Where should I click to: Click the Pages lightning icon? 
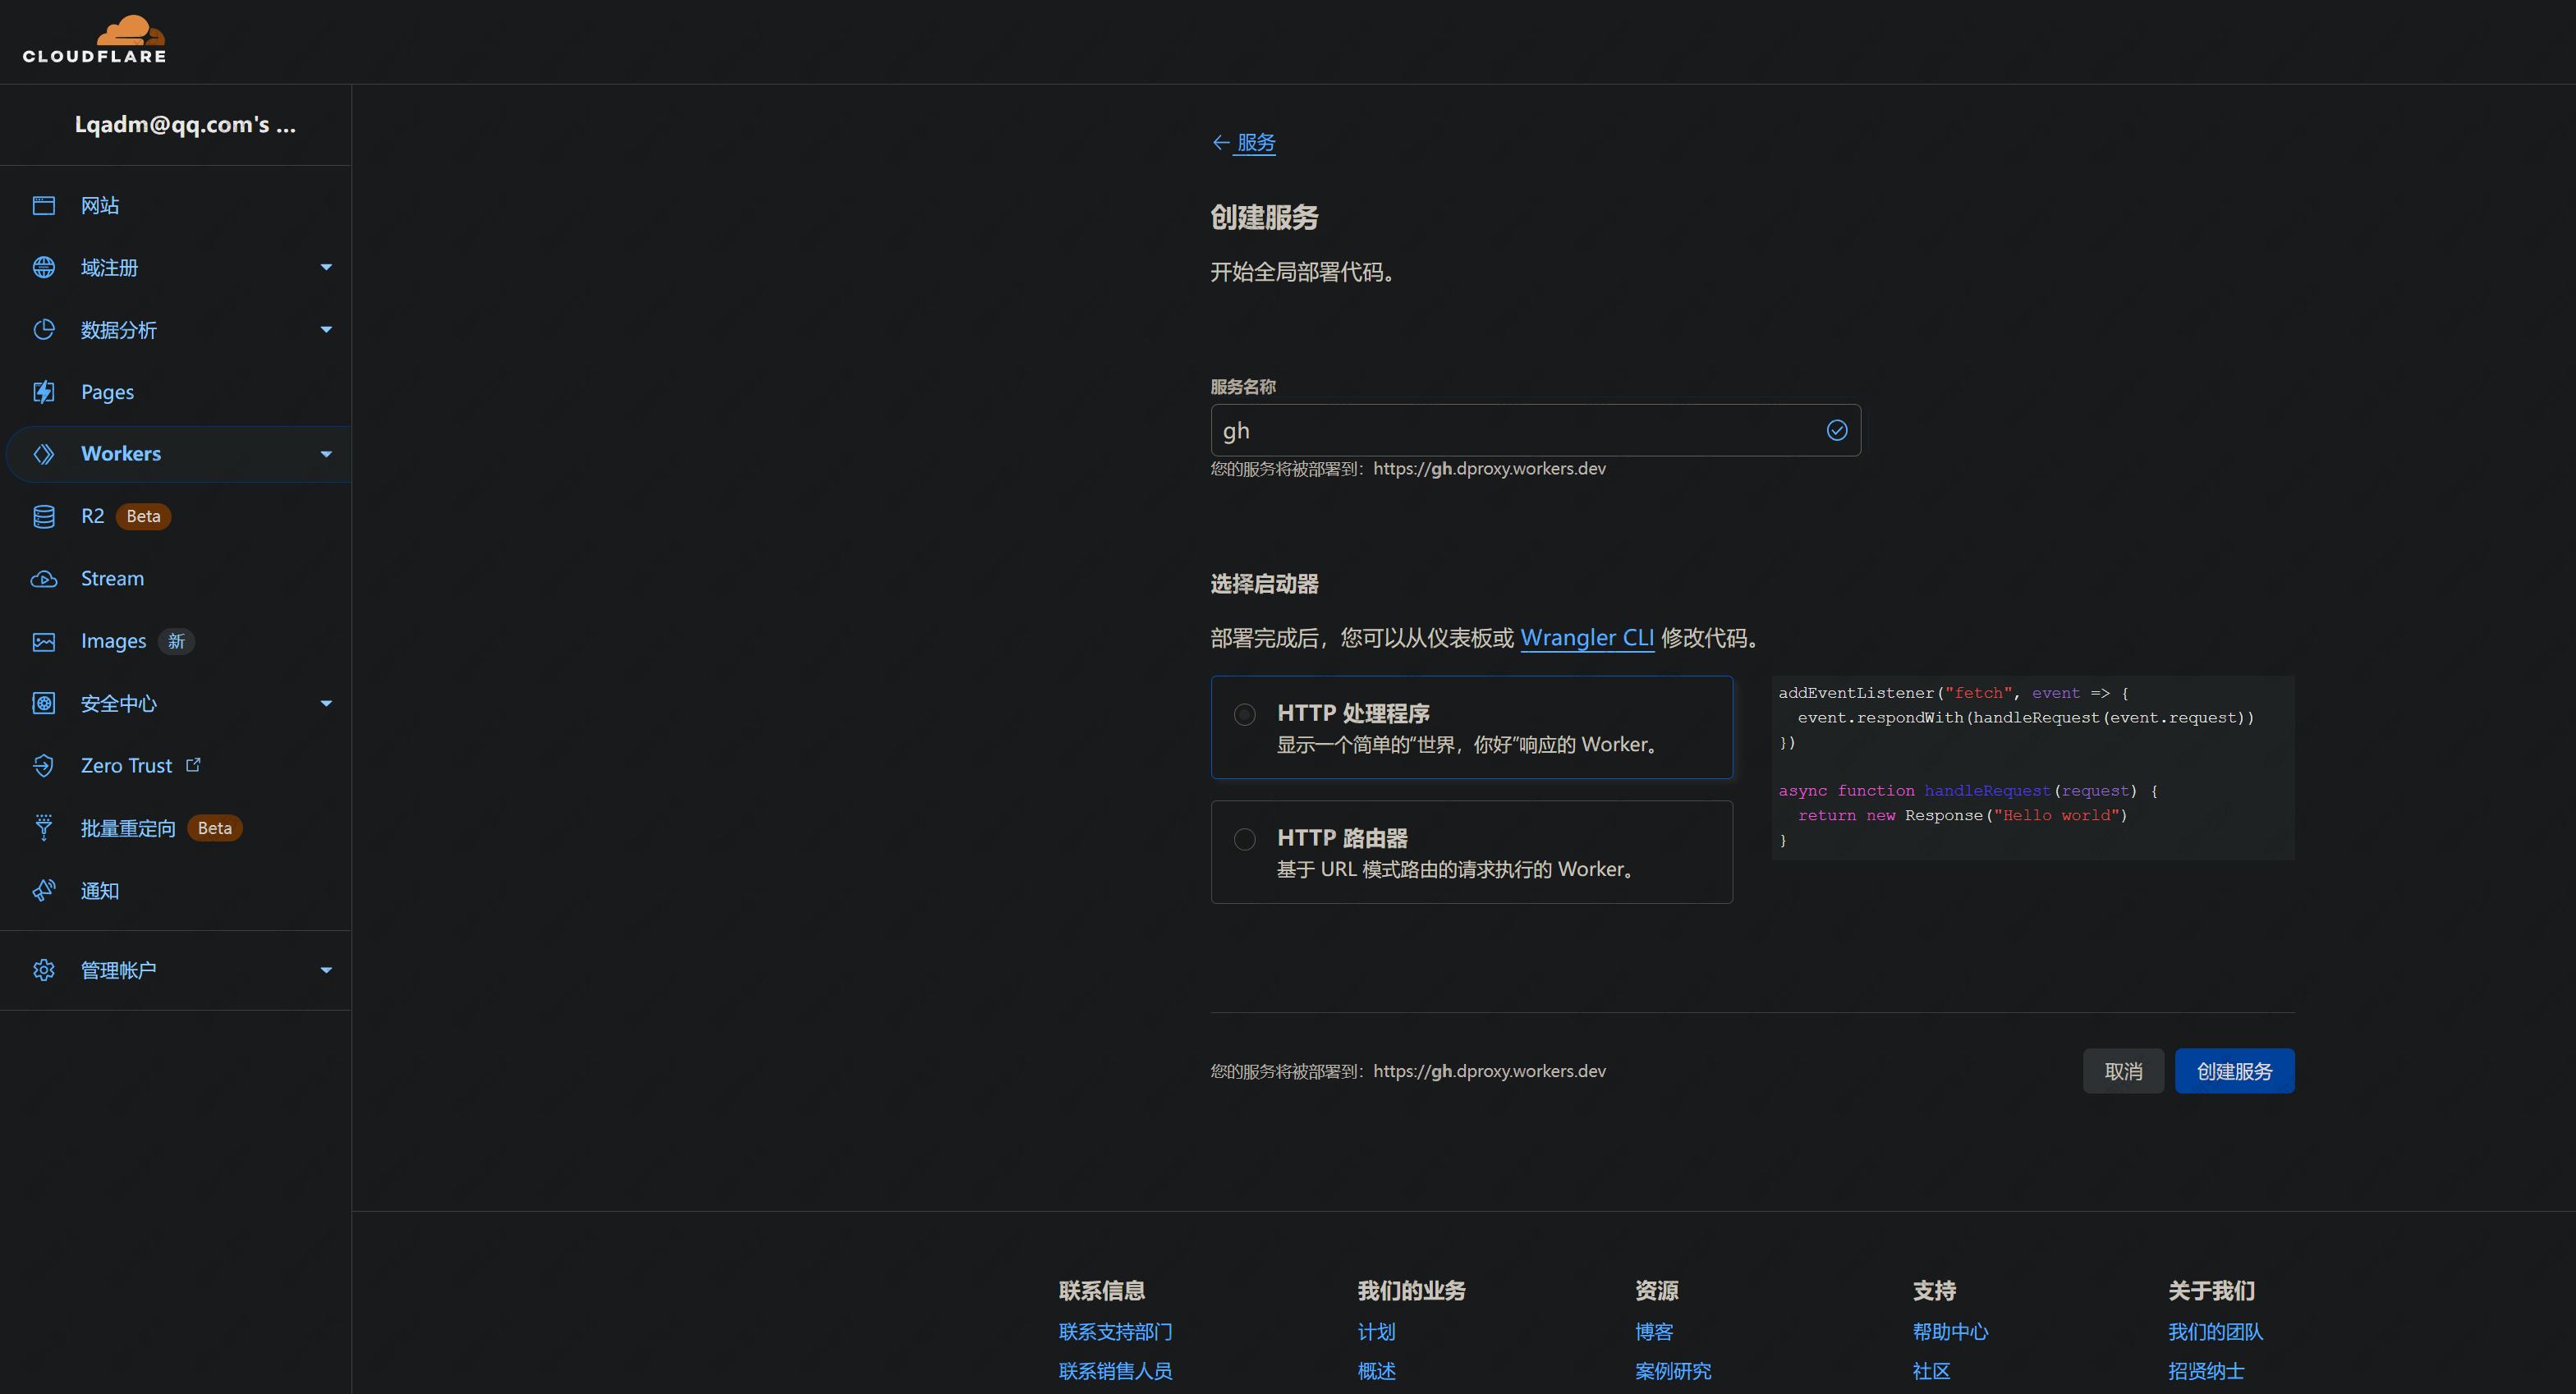tap(44, 392)
